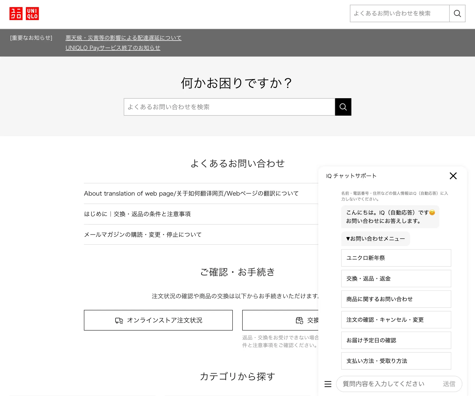Click the header search magnifier icon
This screenshot has width=475, height=396.
(x=457, y=13)
